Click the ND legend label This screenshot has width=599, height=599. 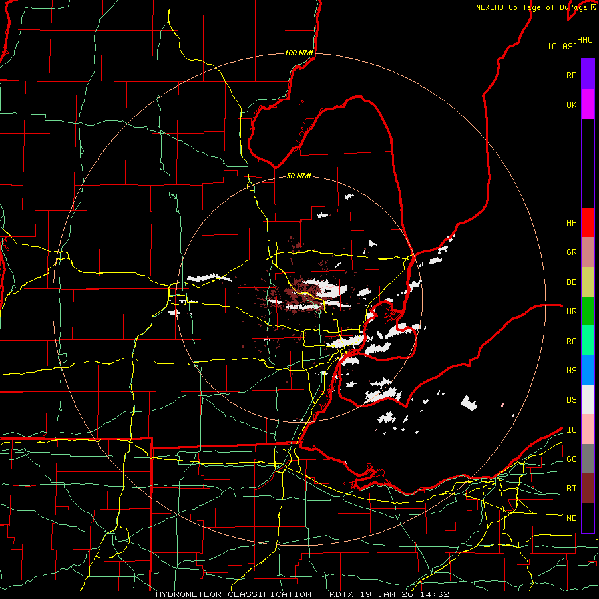coord(571,518)
